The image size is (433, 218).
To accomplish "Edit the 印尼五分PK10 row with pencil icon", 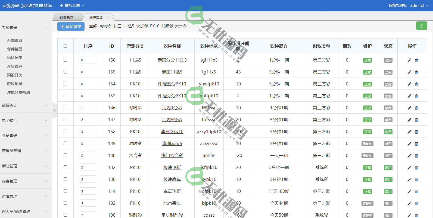I will point(409,84).
